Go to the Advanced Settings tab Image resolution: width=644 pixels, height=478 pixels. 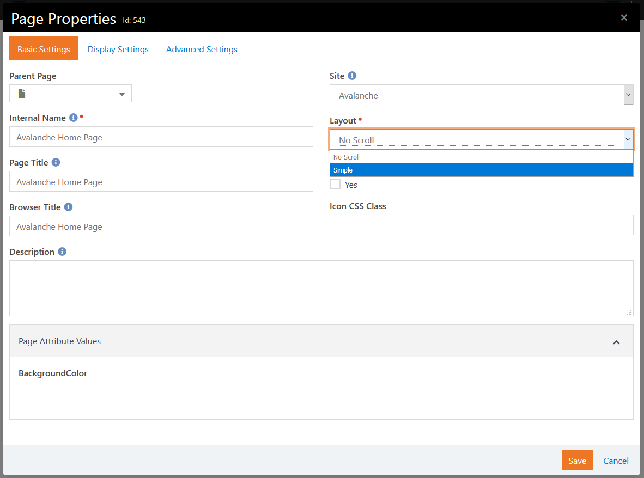click(202, 49)
